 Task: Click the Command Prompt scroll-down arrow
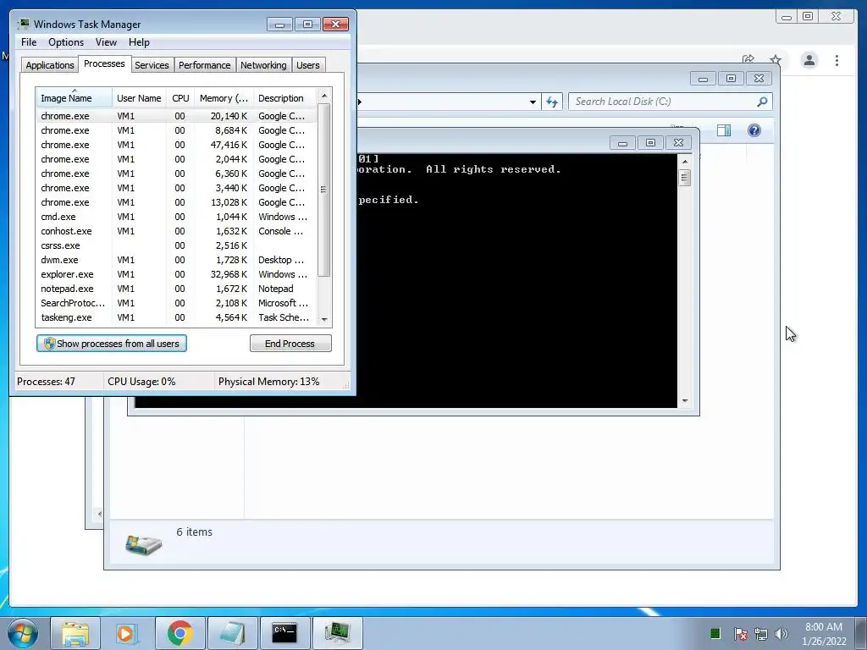coord(685,400)
